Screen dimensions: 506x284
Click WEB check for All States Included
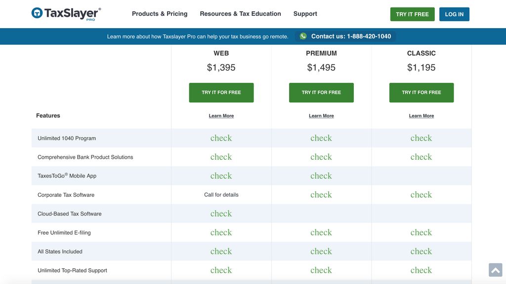pyautogui.click(x=221, y=251)
